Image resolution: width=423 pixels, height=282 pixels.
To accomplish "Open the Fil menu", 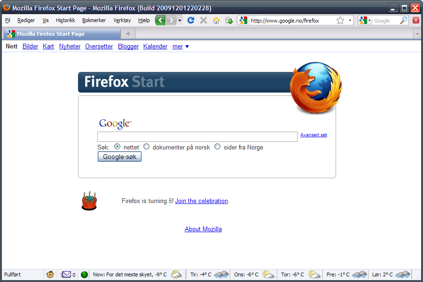I will coord(8,20).
